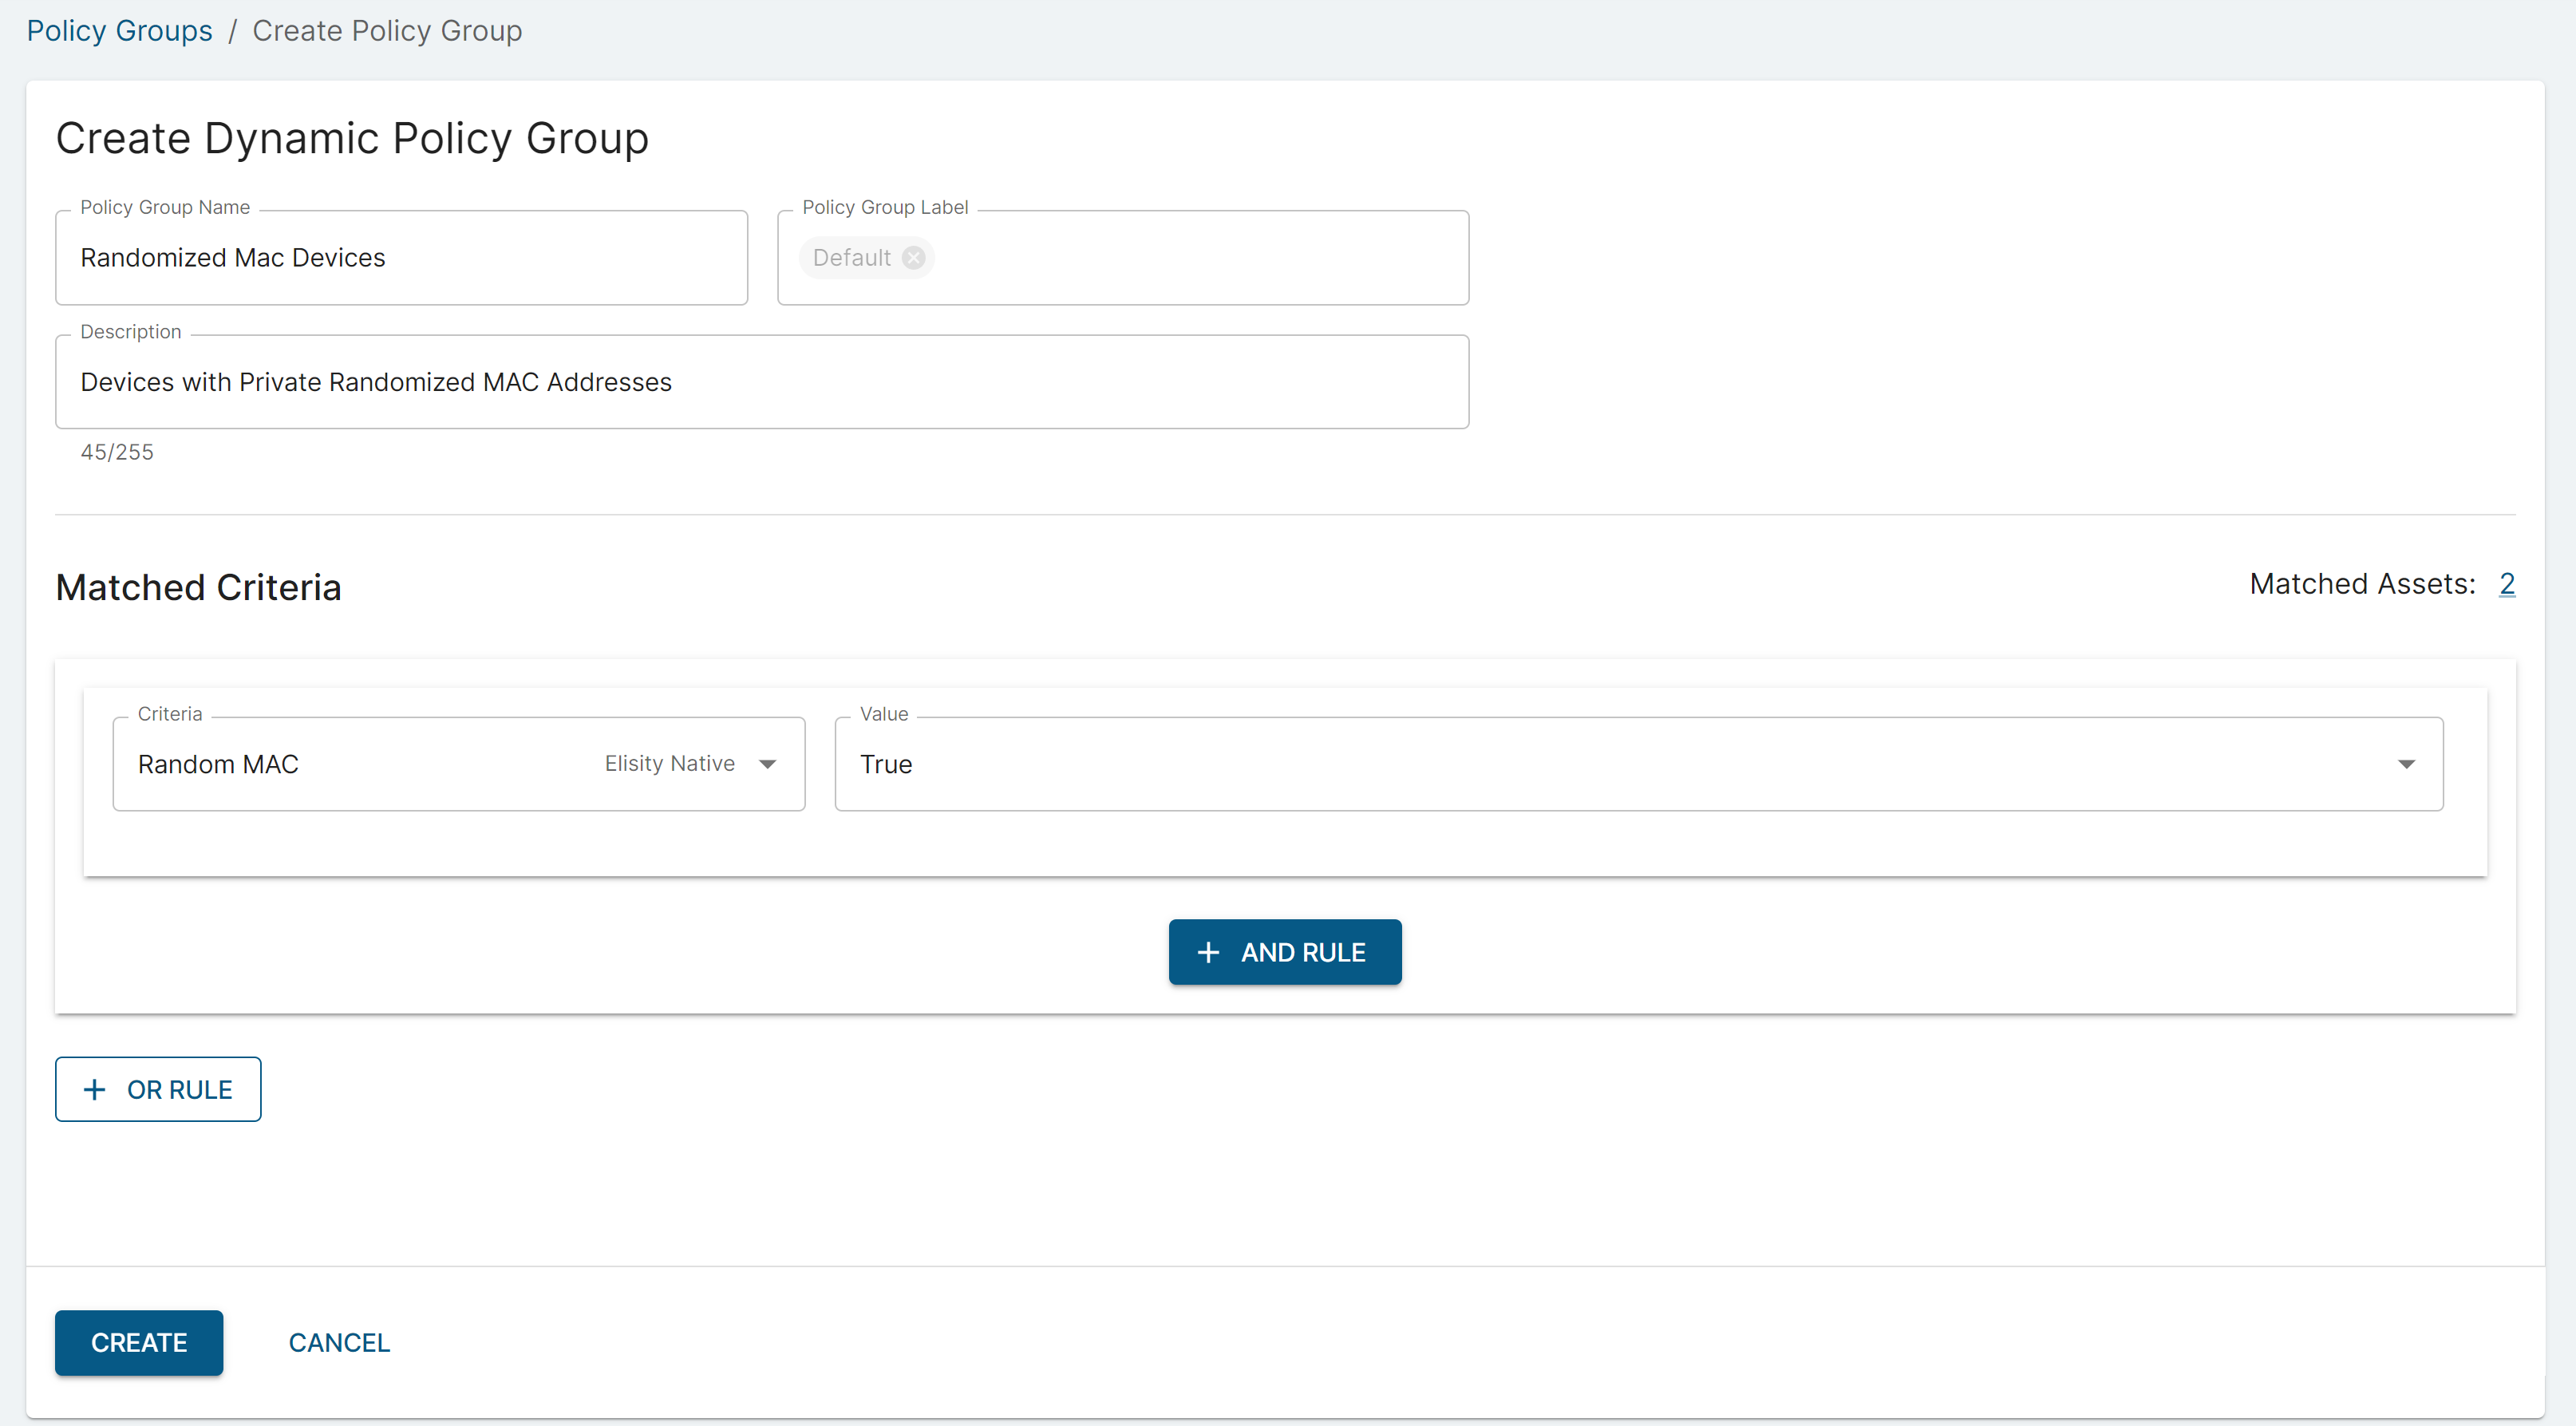Image resolution: width=2576 pixels, height=1426 pixels.
Task: Remove the Default label chip
Action: pyautogui.click(x=913, y=258)
